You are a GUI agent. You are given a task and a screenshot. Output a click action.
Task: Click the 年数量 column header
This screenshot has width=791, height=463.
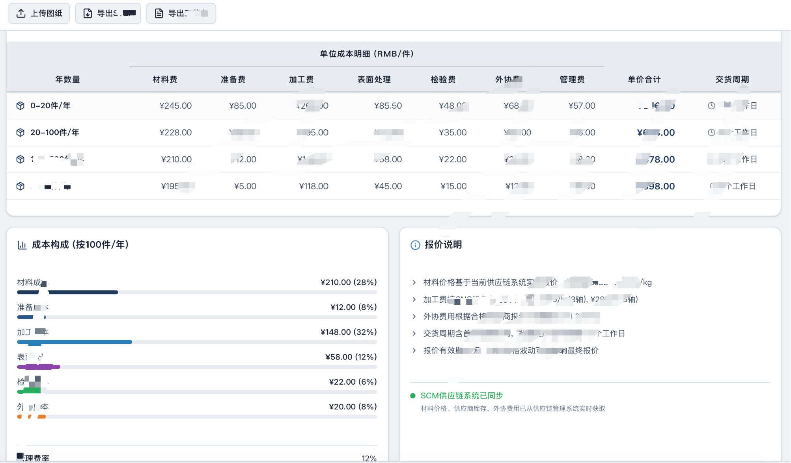[68, 79]
